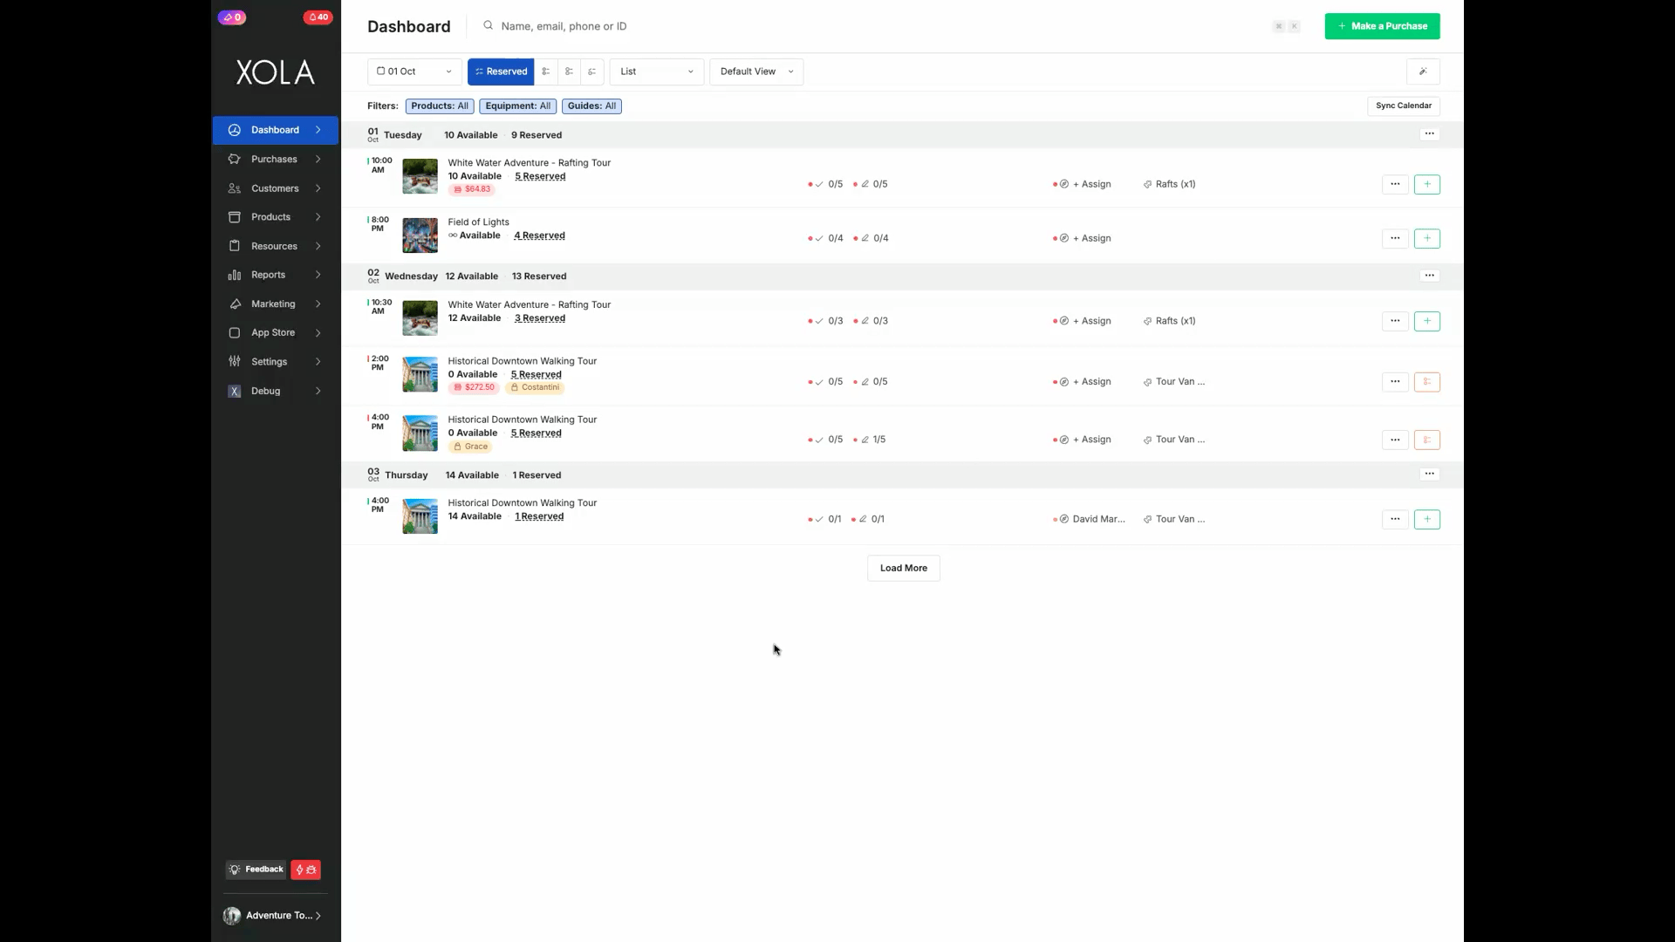This screenshot has height=942, width=1675.
Task: Open Reports in the sidebar
Action: (275, 275)
